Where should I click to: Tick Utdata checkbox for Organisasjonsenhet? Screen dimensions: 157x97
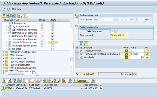pos(53,27)
